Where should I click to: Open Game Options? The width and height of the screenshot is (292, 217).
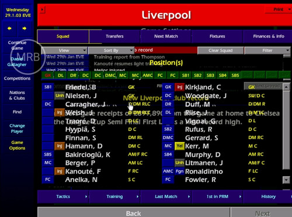tap(17, 145)
